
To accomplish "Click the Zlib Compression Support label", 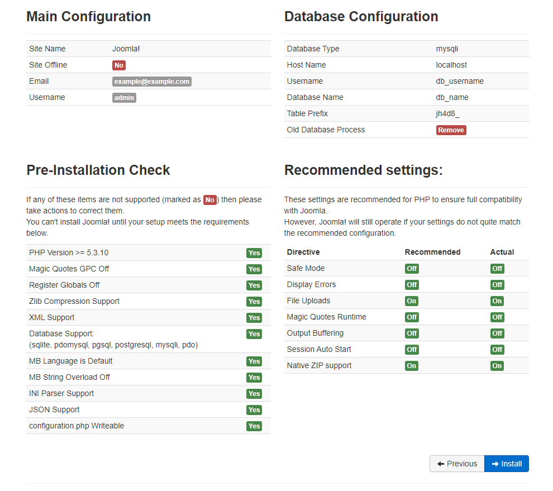I will (x=74, y=302).
